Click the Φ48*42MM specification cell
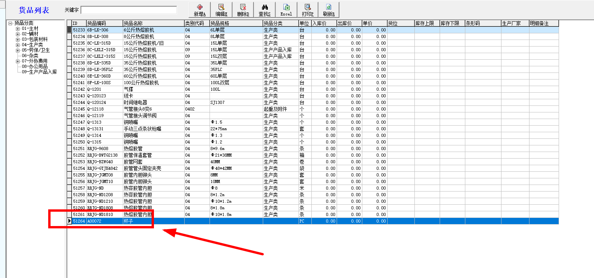Image resolution: width=594 pixels, height=278 pixels. [236, 168]
